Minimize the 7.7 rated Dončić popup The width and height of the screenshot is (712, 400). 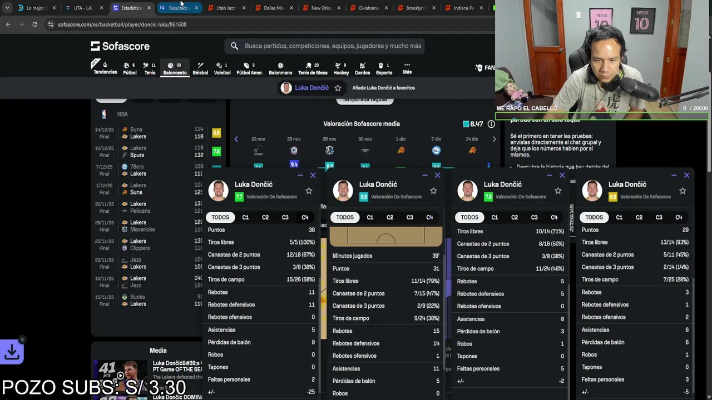[x=300, y=176]
